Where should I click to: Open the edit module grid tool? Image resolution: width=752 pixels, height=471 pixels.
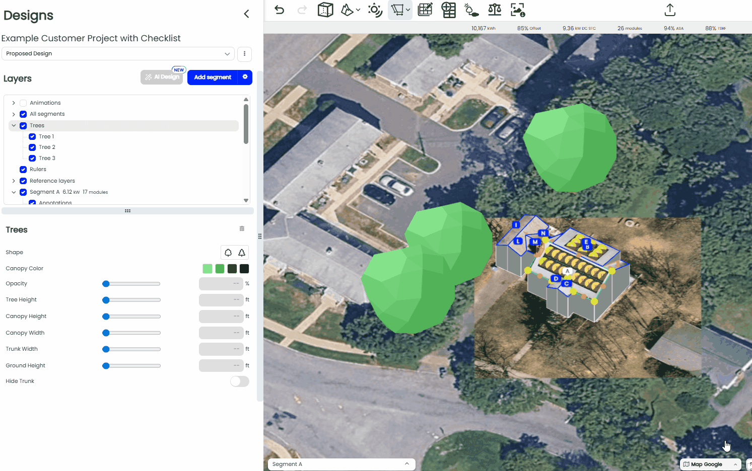click(x=425, y=10)
